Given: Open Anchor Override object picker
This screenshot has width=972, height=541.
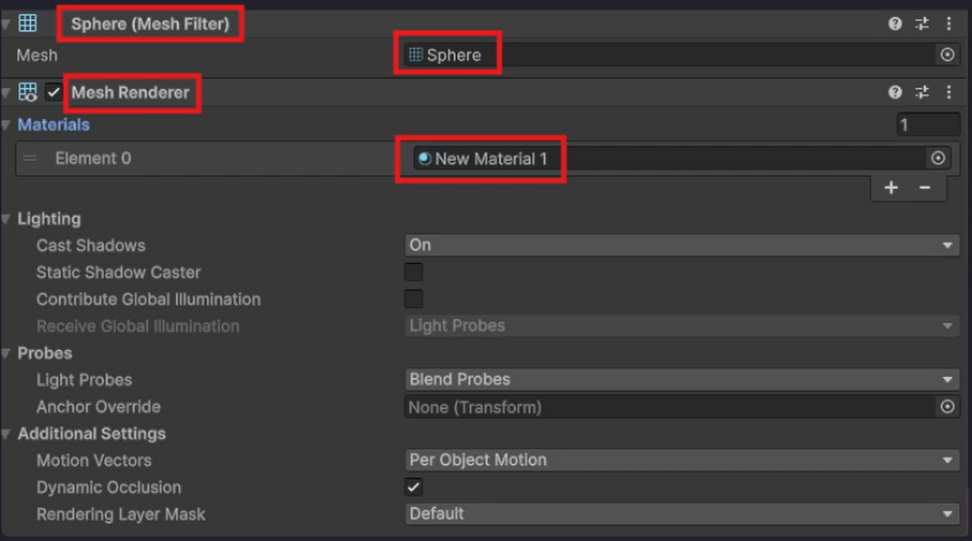Looking at the screenshot, I should click(947, 406).
